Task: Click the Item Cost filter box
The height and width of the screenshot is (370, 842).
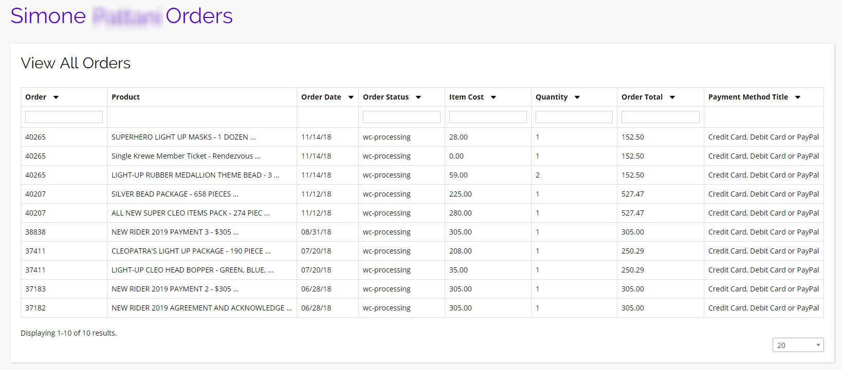Action: coord(488,117)
